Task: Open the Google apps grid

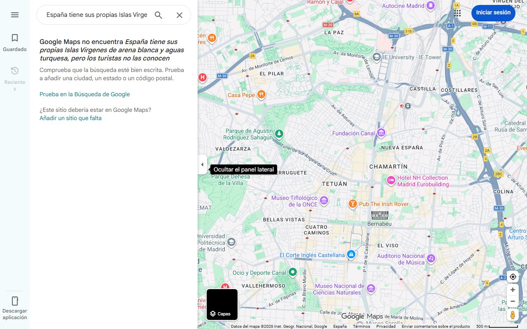Action: click(x=457, y=13)
